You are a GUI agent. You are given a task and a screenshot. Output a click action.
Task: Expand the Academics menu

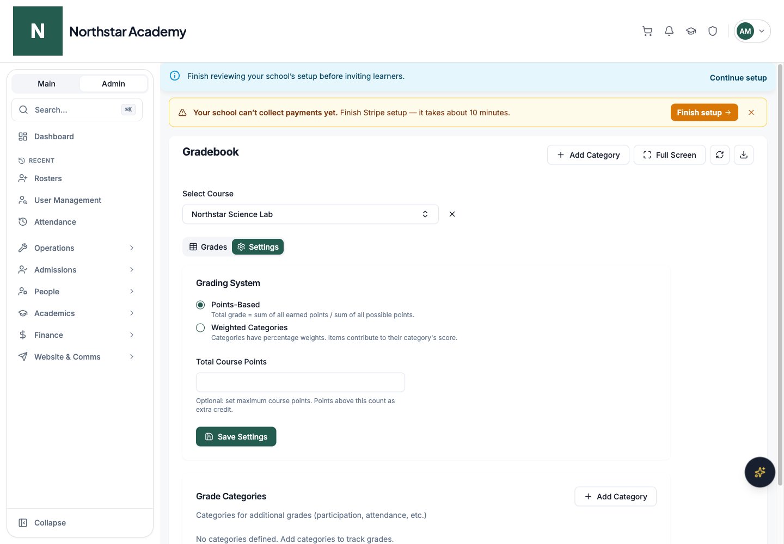point(77,313)
